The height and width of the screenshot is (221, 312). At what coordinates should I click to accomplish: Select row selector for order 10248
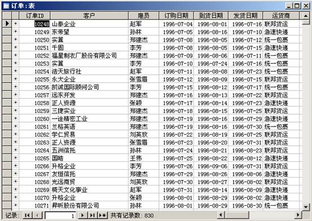coord(7,24)
